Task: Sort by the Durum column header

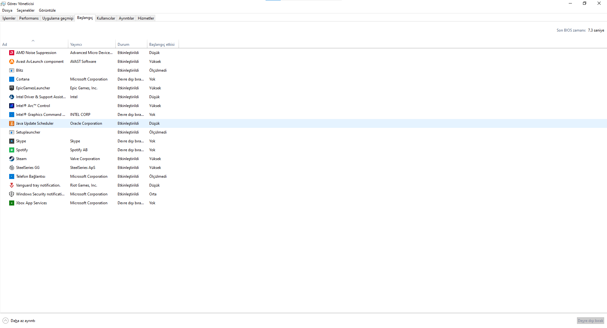Action: (131, 45)
